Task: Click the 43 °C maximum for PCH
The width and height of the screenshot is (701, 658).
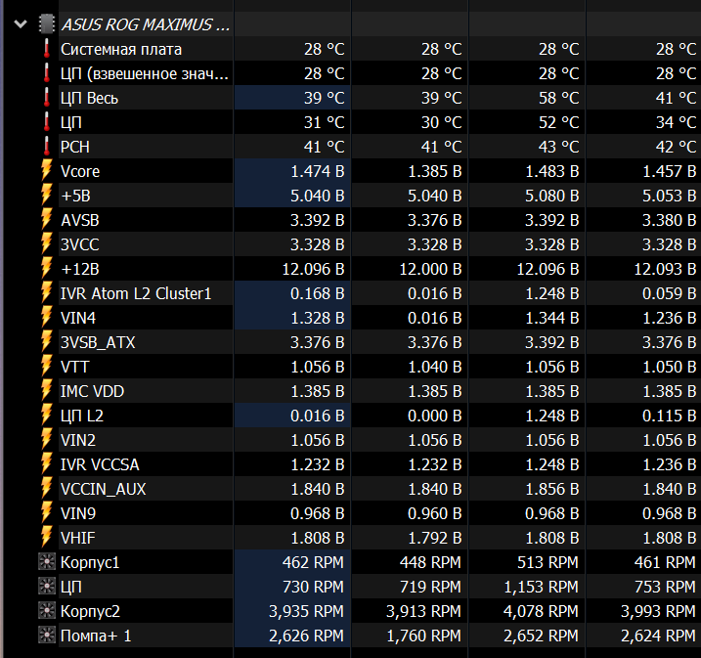Action: (x=559, y=147)
